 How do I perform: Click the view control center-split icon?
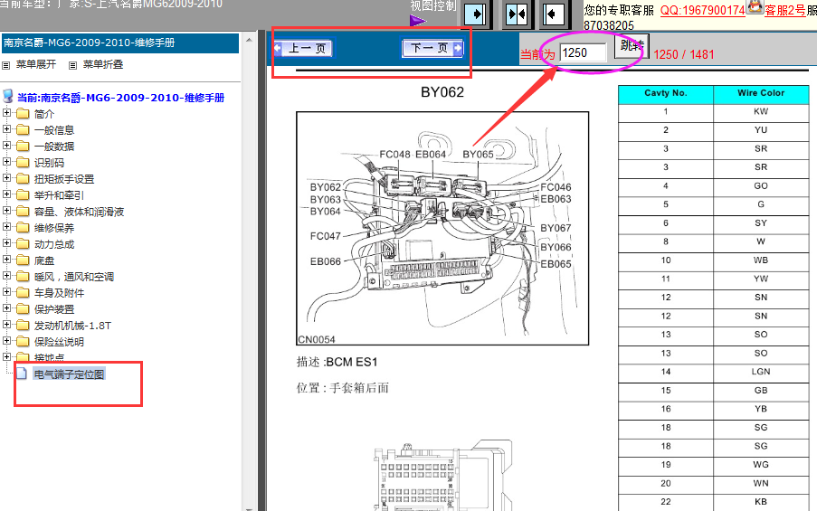click(517, 14)
